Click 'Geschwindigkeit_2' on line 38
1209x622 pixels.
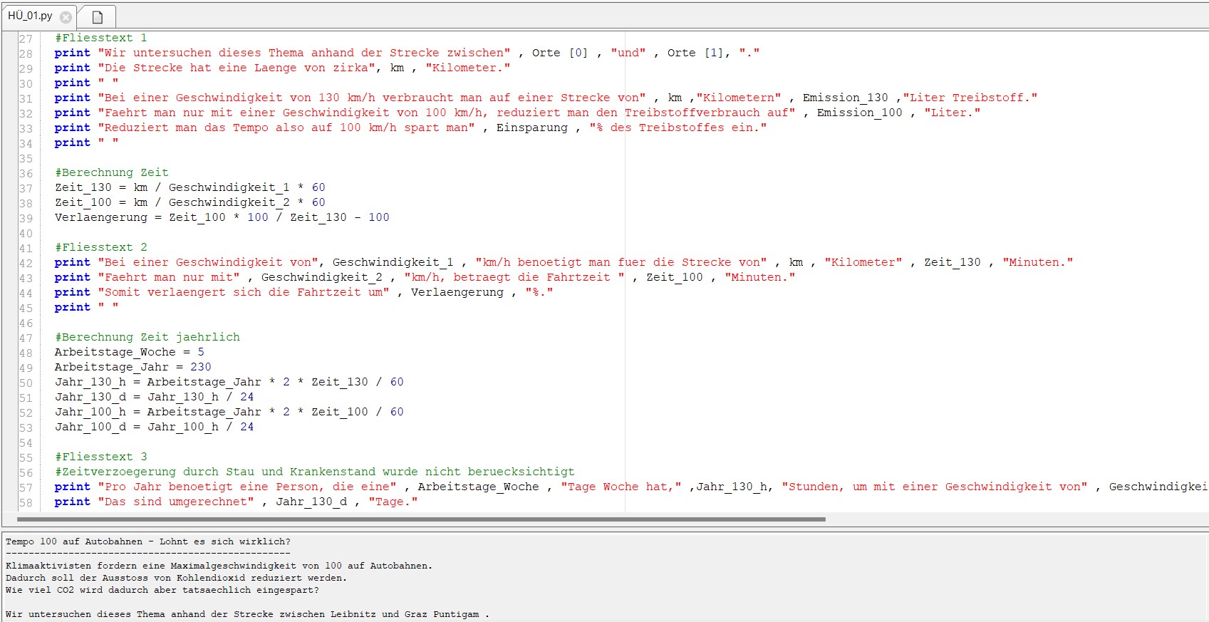tap(229, 202)
